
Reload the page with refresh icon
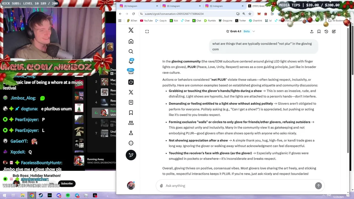pos(134,14)
